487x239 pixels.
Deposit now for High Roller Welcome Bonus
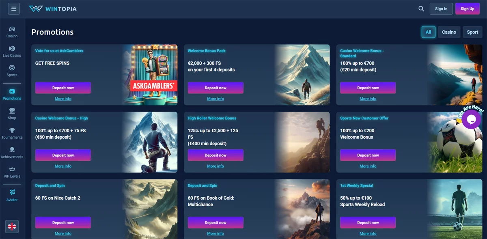coord(215,155)
